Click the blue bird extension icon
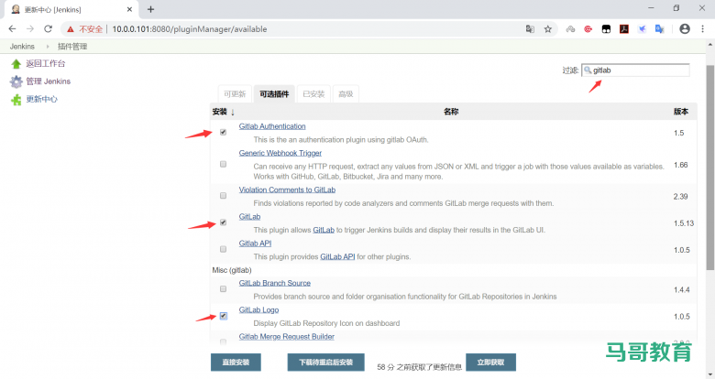The width and height of the screenshot is (715, 379). [x=642, y=29]
